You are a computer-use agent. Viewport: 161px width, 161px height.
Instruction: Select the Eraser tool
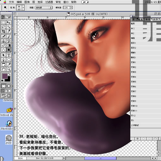pos(3,45)
